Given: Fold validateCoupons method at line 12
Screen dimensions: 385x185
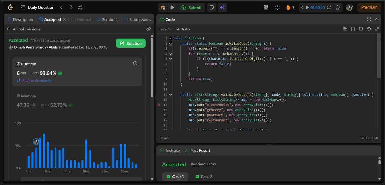Looking at the screenshot, I should tap(170, 95).
